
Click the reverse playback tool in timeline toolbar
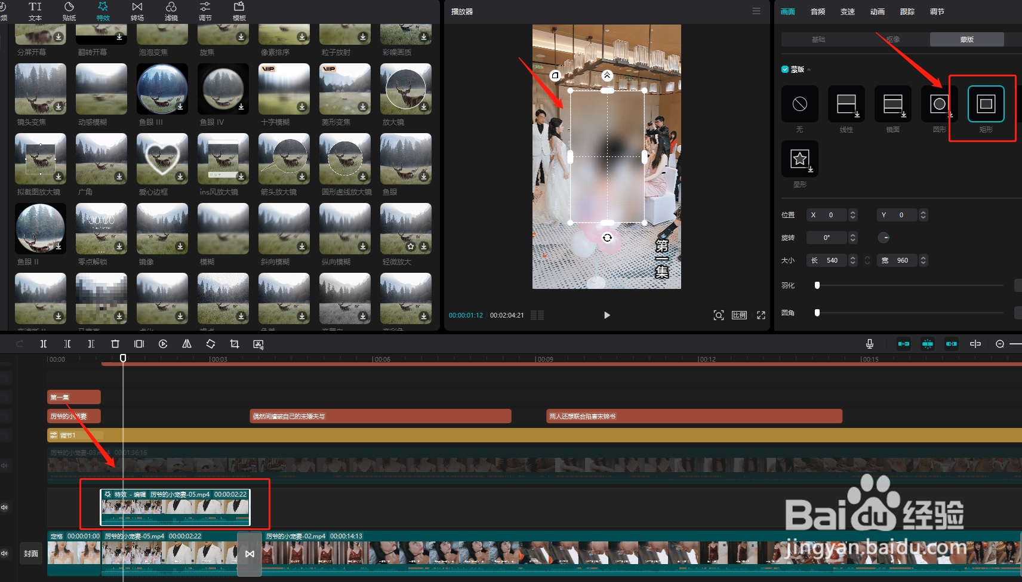click(163, 344)
